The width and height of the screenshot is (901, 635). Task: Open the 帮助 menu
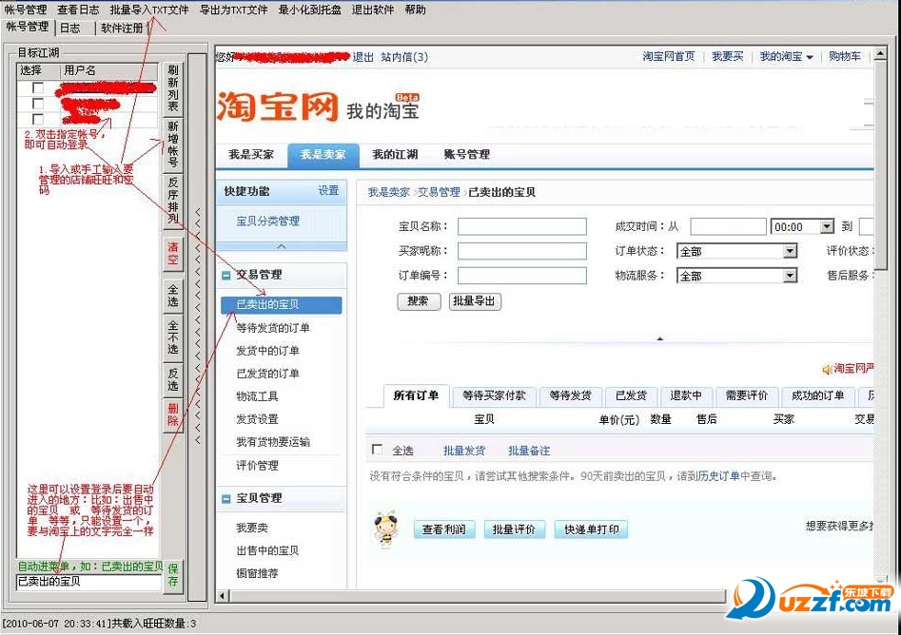(415, 10)
